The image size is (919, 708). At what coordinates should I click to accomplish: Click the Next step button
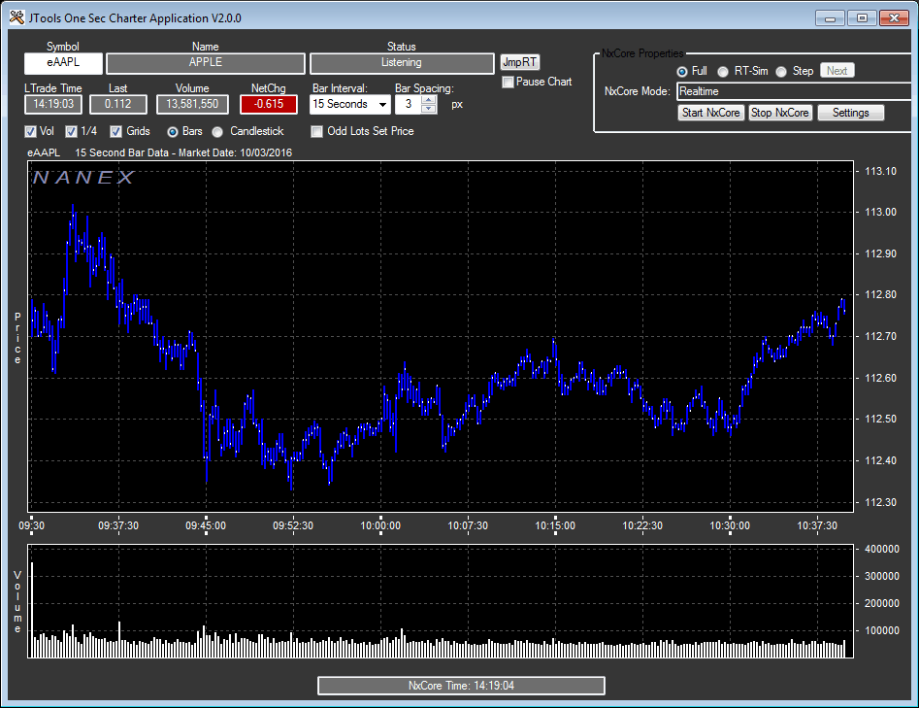pos(837,71)
